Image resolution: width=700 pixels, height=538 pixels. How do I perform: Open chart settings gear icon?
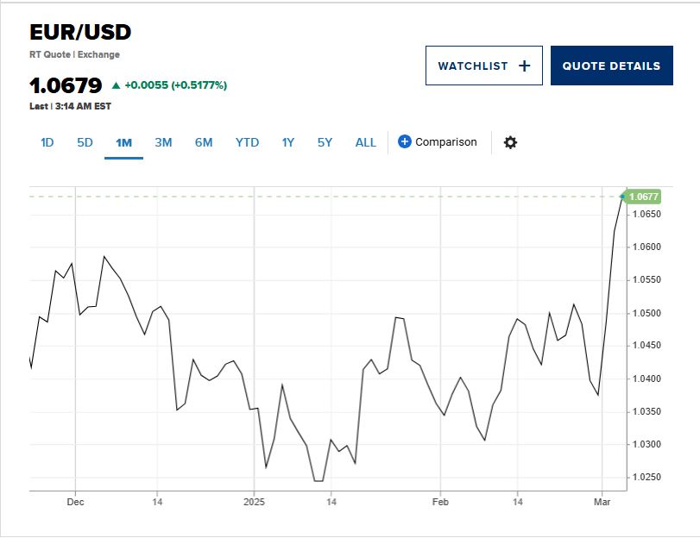click(510, 142)
